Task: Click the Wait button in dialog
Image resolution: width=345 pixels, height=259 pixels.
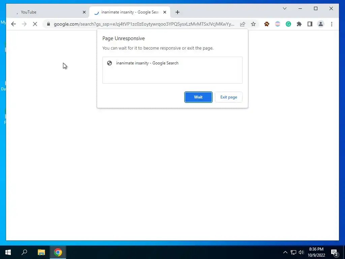Action: pos(198,97)
